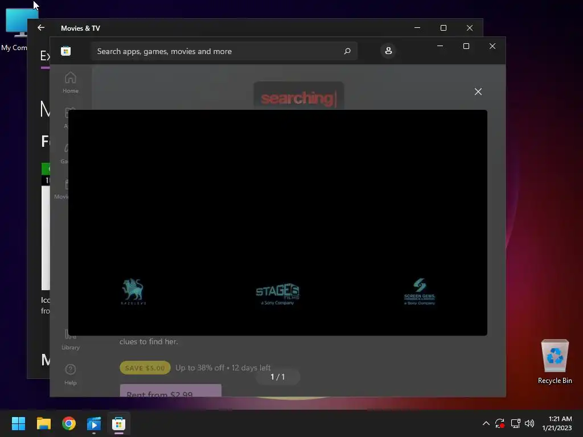Close the trailer overlay with the X

(478, 92)
